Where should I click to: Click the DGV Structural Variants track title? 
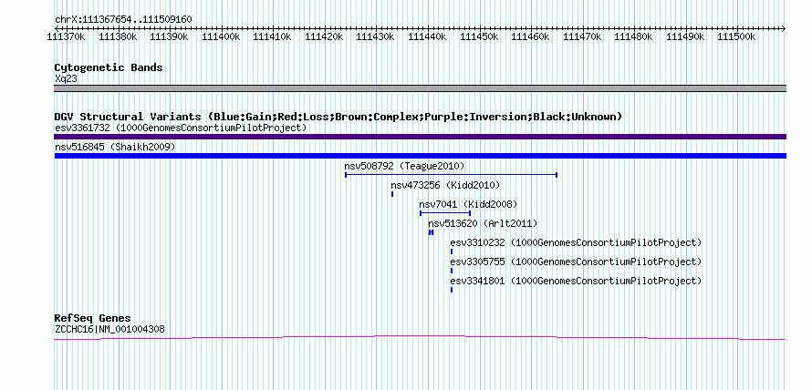[x=338, y=117]
